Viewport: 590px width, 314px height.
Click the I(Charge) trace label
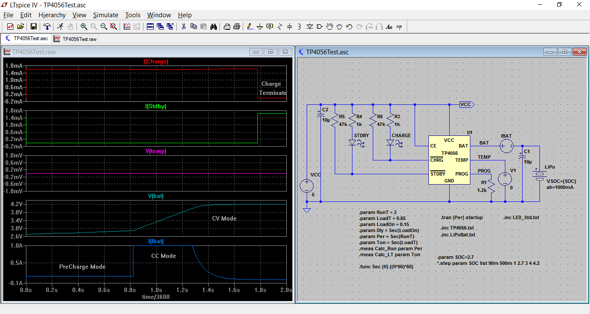point(156,62)
